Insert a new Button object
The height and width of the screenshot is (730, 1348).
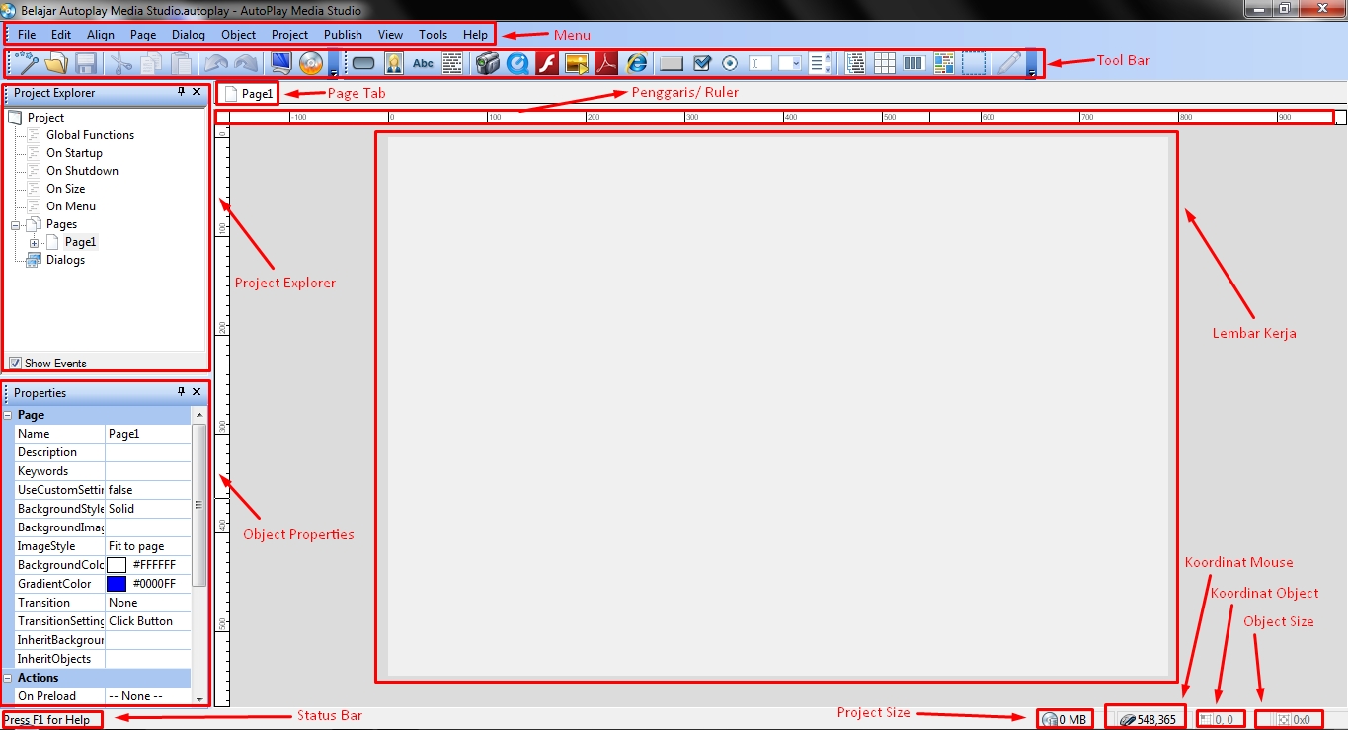tap(363, 63)
